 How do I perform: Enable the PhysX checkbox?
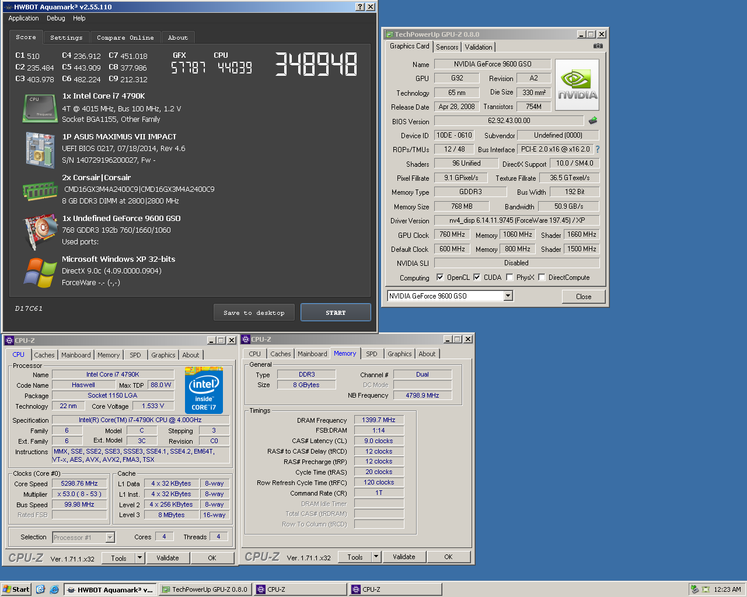(x=509, y=278)
